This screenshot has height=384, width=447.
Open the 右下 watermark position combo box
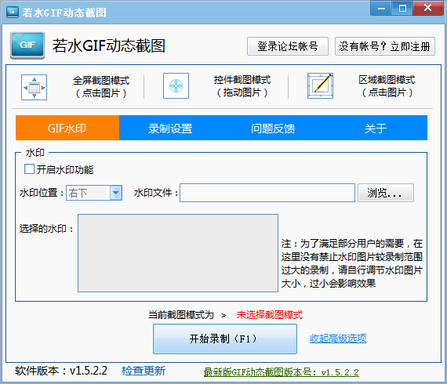[94, 193]
